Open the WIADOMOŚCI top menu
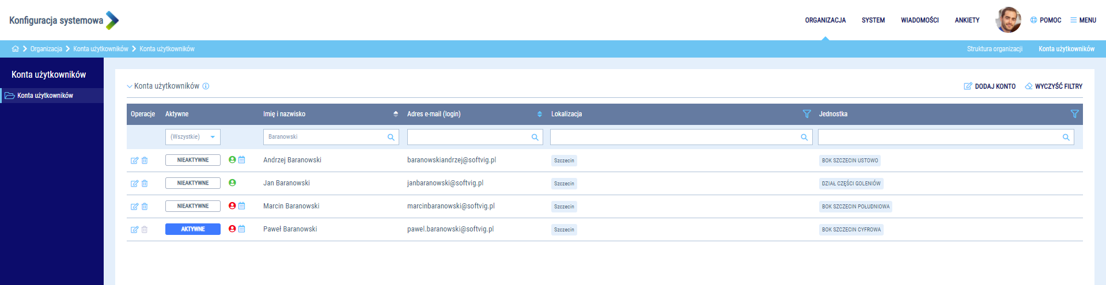This screenshot has height=285, width=1106. 919,20
